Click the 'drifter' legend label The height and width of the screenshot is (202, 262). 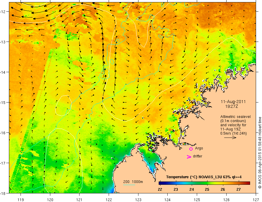point(197,156)
